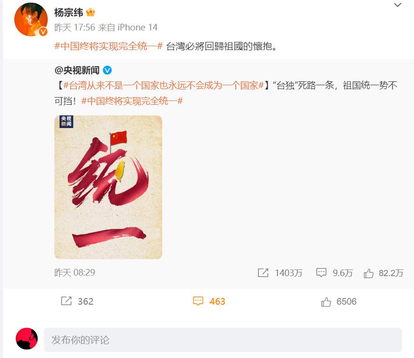Repost the original 央视新闻 post with 1403万

280,273
